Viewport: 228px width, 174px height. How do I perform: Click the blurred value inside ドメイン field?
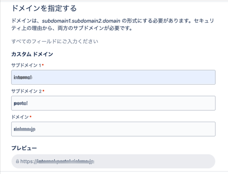pos(25,129)
